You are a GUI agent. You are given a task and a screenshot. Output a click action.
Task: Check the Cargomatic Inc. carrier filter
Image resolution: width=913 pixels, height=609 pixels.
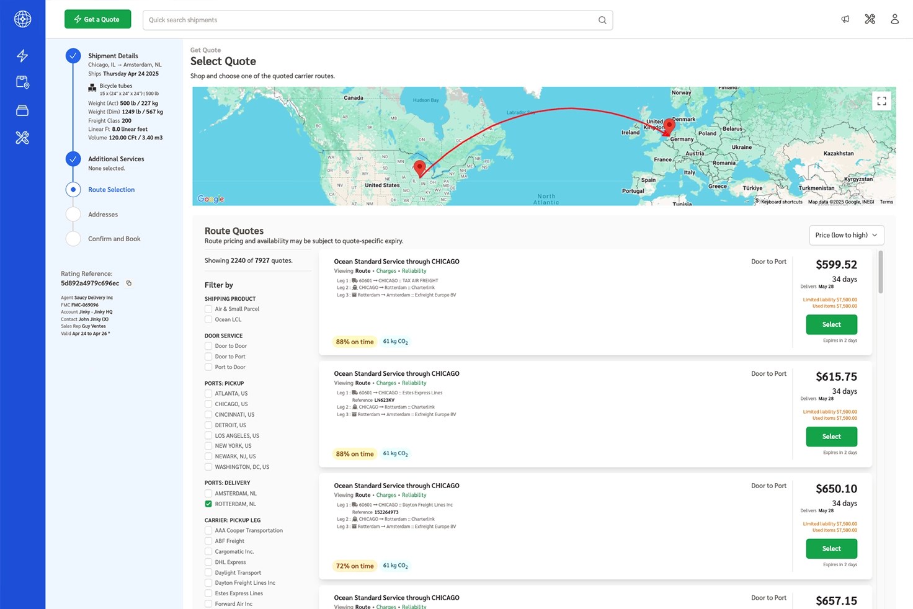point(208,552)
